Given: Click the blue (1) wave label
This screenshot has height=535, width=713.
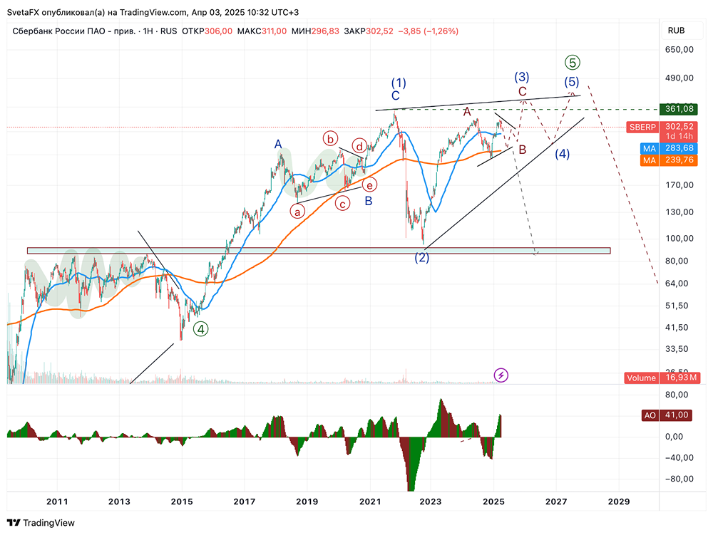Looking at the screenshot, I should [x=399, y=83].
